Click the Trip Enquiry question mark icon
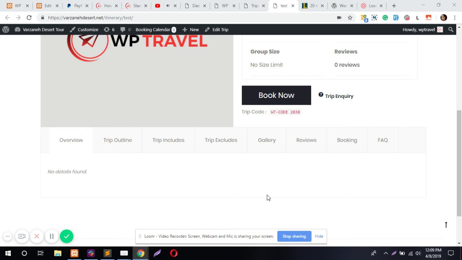The width and height of the screenshot is (462, 260). (x=321, y=95)
